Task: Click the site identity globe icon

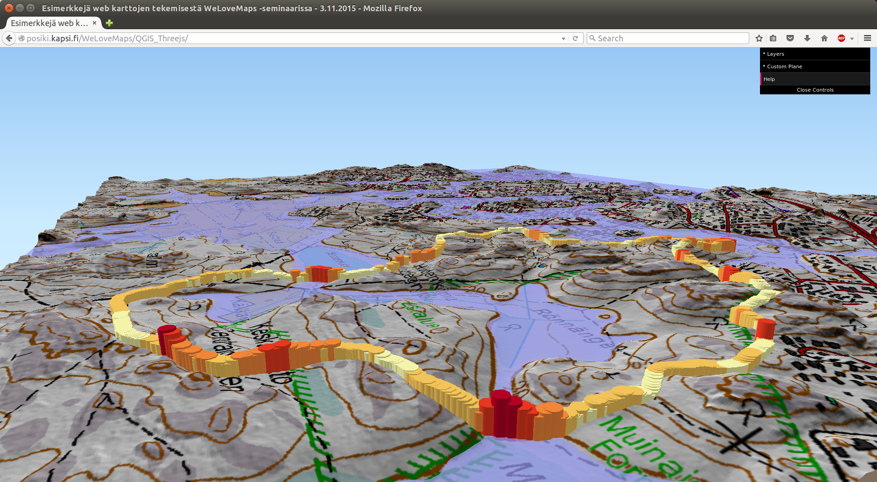Action: coord(21,39)
